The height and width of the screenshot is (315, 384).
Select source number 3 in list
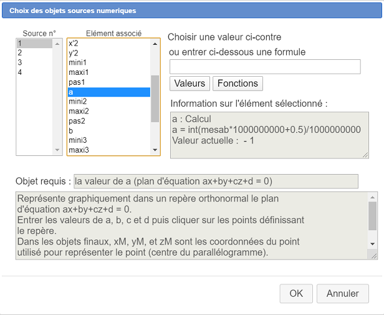(34, 62)
